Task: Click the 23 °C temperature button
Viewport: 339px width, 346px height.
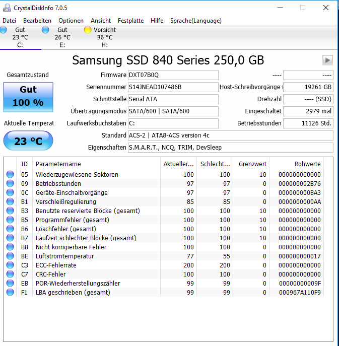Action: pos(28,141)
